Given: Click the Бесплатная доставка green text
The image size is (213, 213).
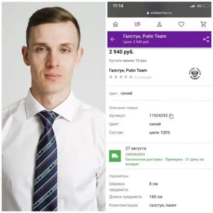Looking at the screenshot, I should 144,159.
